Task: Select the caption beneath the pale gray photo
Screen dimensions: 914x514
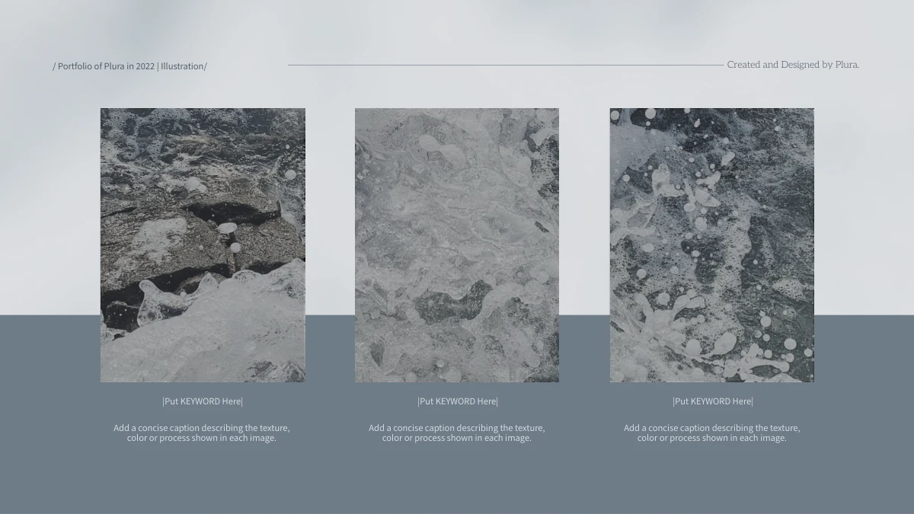Action: [x=457, y=433]
